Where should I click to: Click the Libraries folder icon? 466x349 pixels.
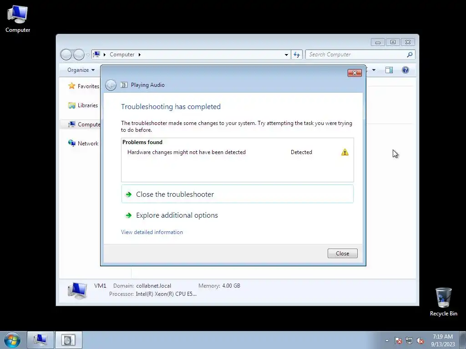point(71,105)
